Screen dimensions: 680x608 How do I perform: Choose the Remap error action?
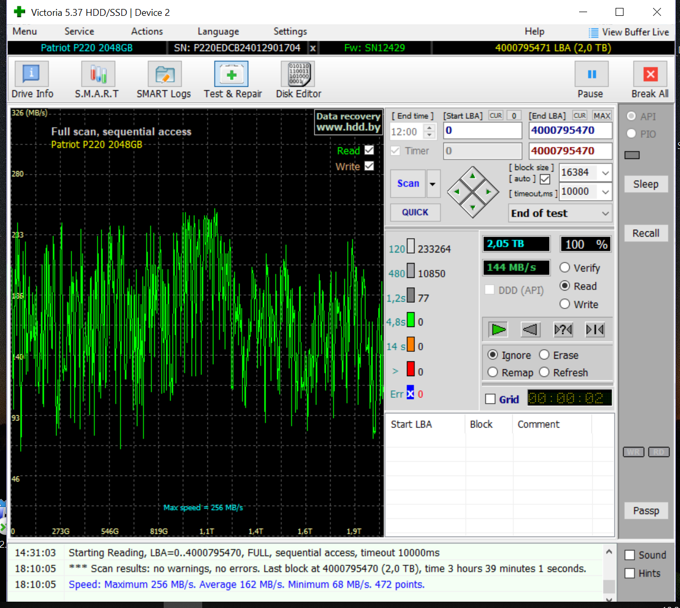coord(493,372)
